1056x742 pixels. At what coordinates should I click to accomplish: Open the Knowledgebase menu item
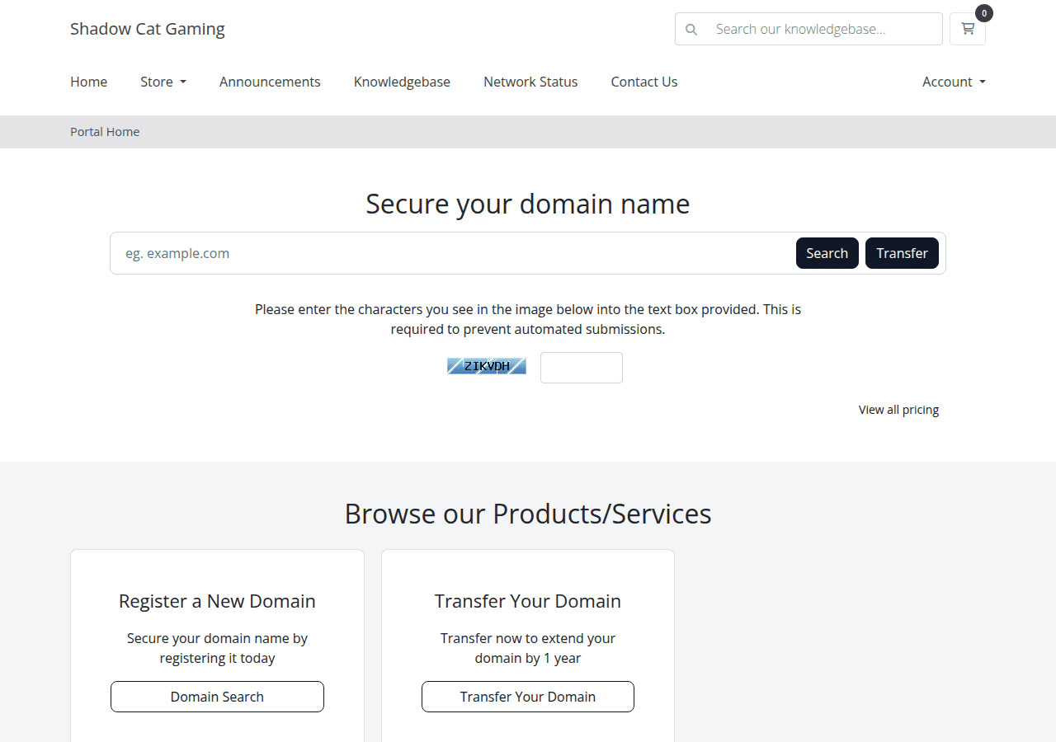click(402, 82)
